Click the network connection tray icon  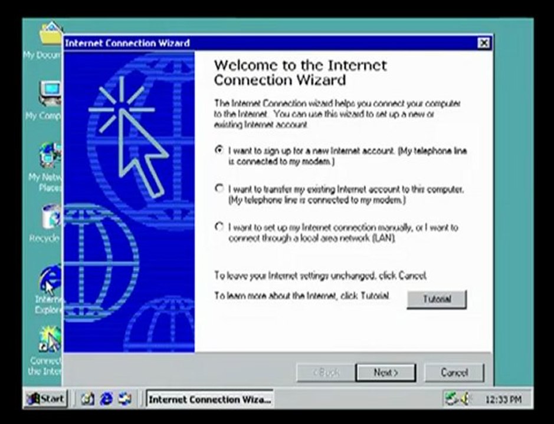pyautogui.click(x=451, y=399)
